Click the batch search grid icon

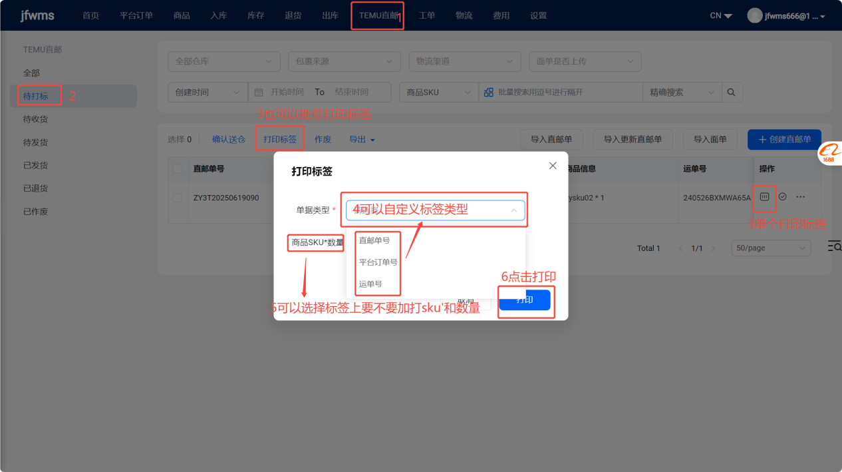coord(489,93)
